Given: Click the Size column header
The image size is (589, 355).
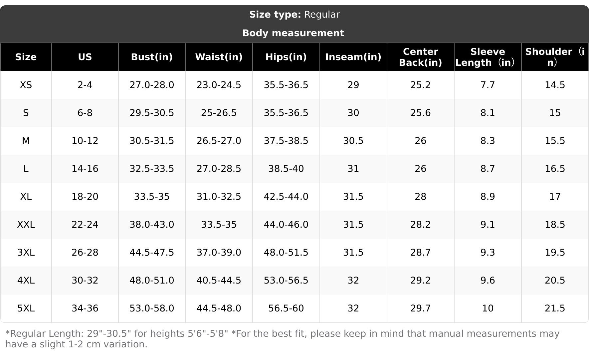Looking at the screenshot, I should pos(26,57).
